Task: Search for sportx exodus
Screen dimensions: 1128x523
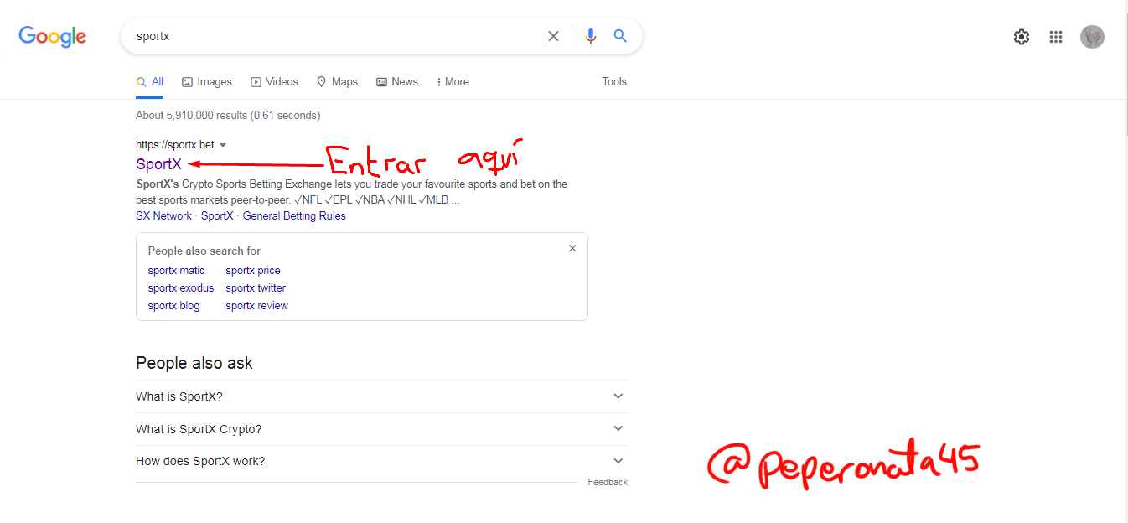Action: [181, 288]
